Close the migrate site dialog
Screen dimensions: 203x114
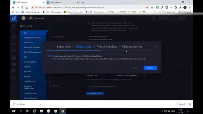(x=155, y=47)
